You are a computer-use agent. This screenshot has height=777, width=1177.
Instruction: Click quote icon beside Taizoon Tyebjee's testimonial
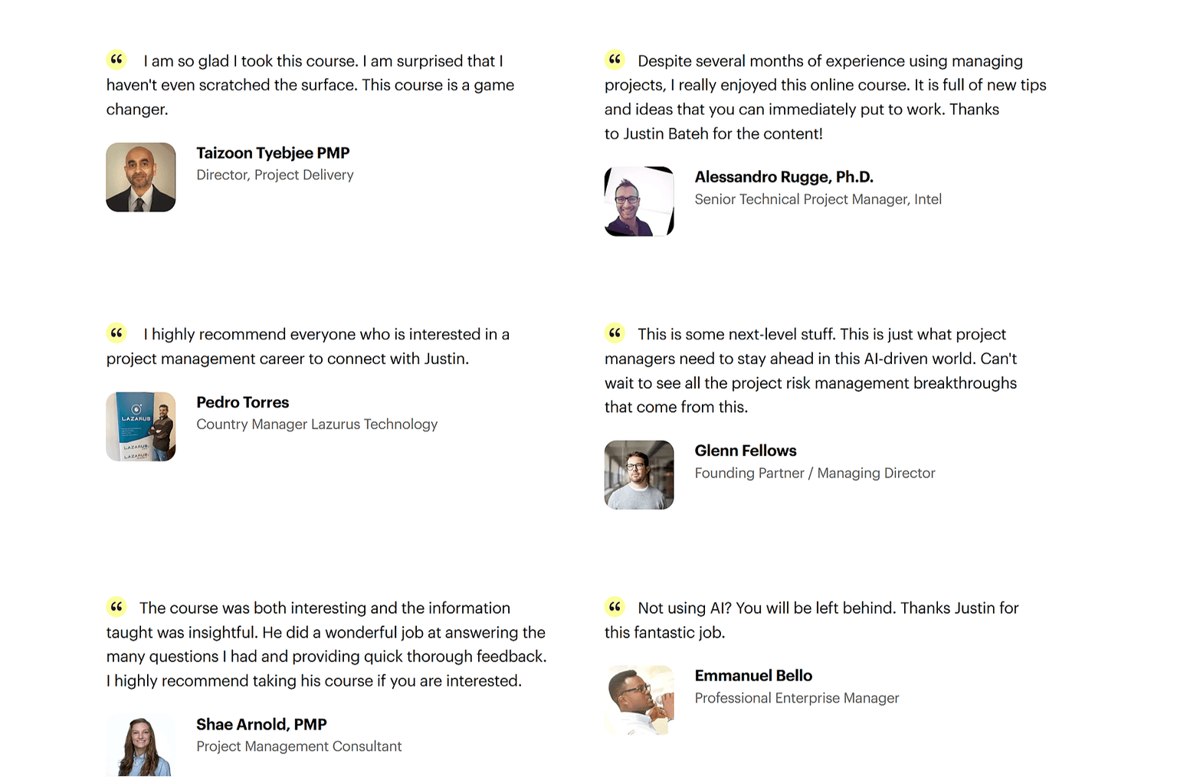click(116, 59)
